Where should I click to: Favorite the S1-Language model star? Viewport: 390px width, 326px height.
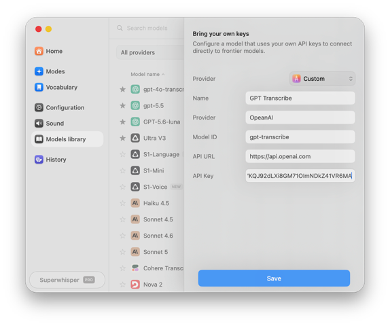(x=122, y=154)
